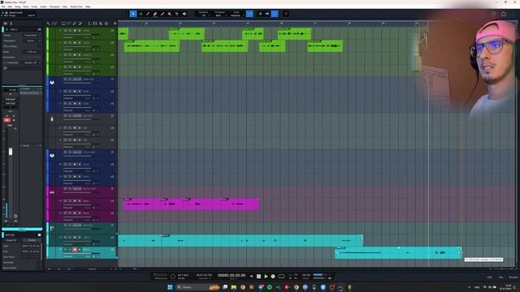The image size is (520, 292).
Task: Arm record on first green track
Action: point(75,31)
